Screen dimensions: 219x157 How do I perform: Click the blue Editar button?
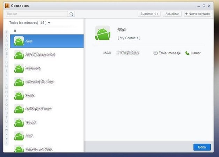click(x=202, y=147)
